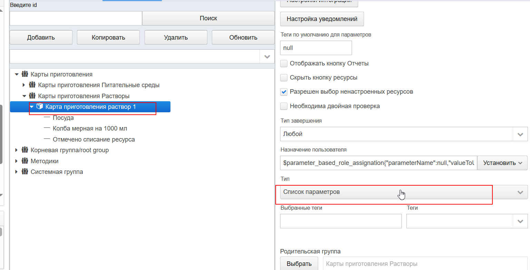530x270 pixels.
Task: Click the group icon of Методики
Action: click(24, 161)
